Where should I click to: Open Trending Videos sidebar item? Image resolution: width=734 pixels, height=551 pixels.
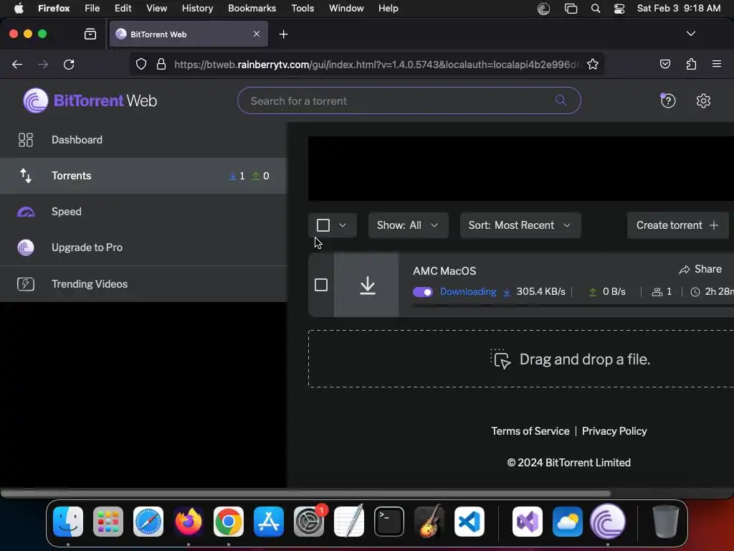[x=143, y=284]
